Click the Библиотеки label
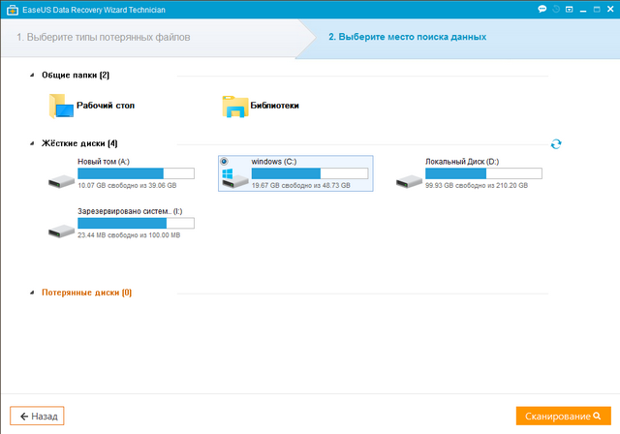The height and width of the screenshot is (434, 620). (x=274, y=106)
